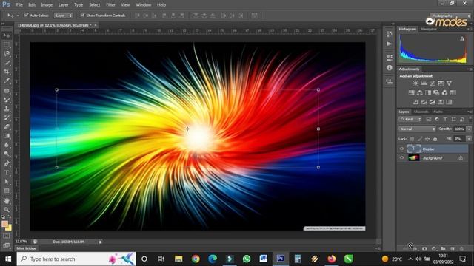Open the Normal blend mode dropdown

point(417,129)
